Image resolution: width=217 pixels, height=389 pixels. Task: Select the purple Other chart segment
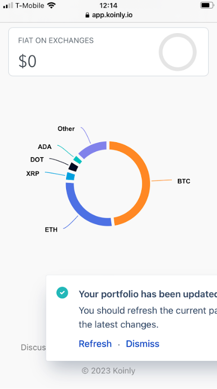[92, 149]
